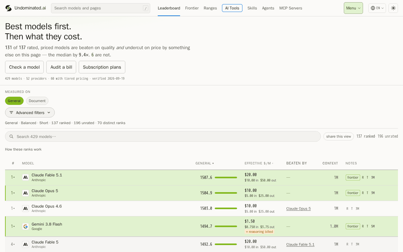Click the Google icon for Gemini 3.8 Flash

coord(26,226)
